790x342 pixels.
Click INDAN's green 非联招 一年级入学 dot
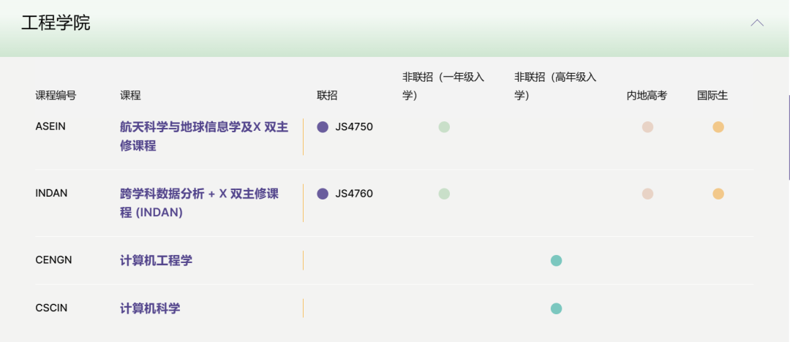pyautogui.click(x=444, y=194)
